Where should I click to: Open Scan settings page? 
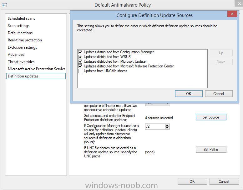[x=18, y=26]
